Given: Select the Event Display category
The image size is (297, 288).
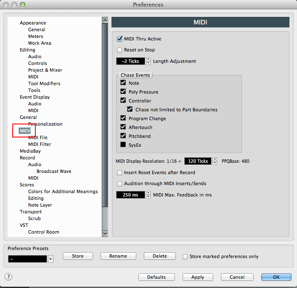Looking at the screenshot, I should tap(34, 97).
